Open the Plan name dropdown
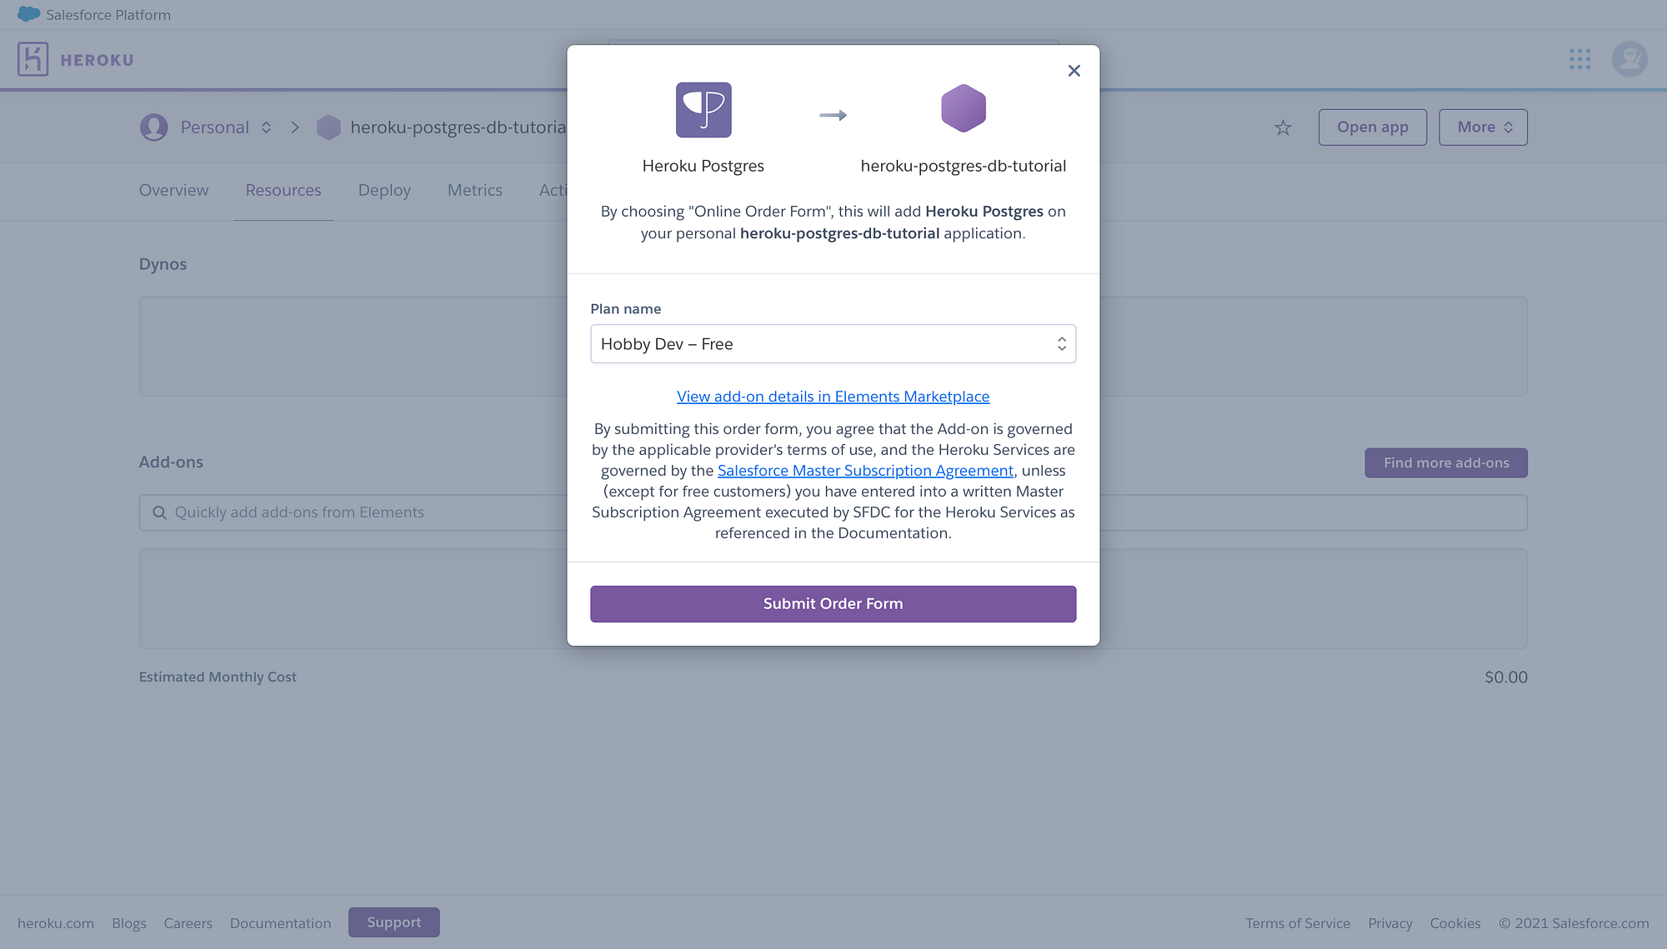This screenshot has height=949, width=1667. [833, 344]
